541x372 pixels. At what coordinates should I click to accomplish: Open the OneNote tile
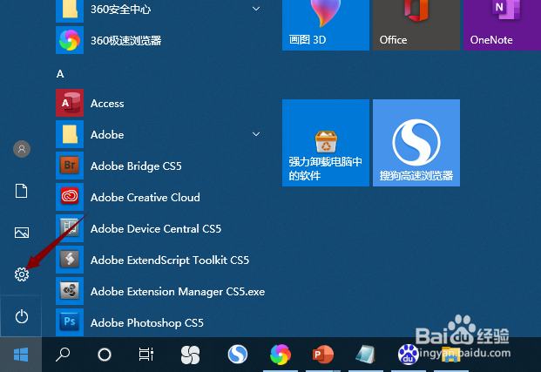502,25
